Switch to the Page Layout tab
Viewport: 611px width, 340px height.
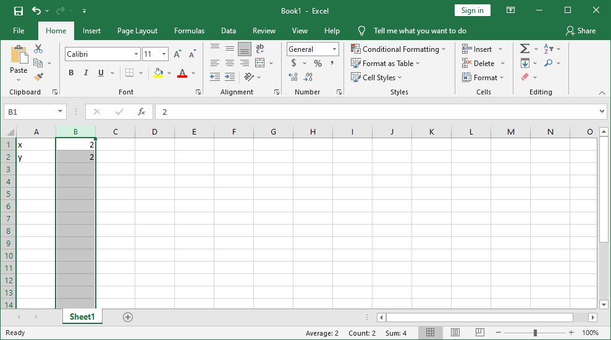click(x=137, y=31)
